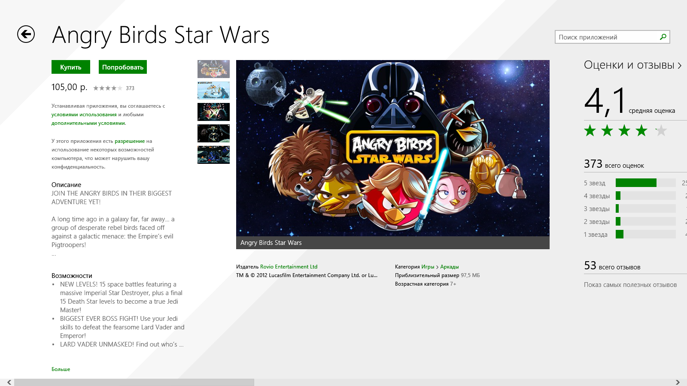Open the дополнительными условиями link

88,123
